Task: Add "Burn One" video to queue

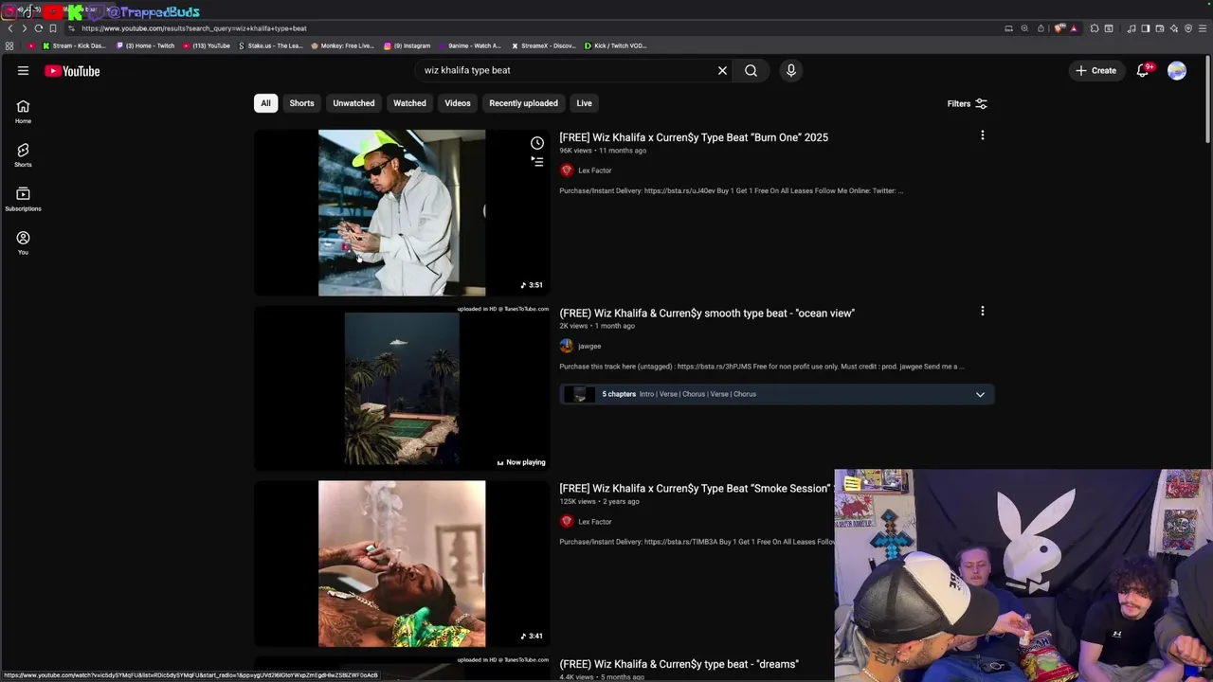Action: tap(537, 162)
